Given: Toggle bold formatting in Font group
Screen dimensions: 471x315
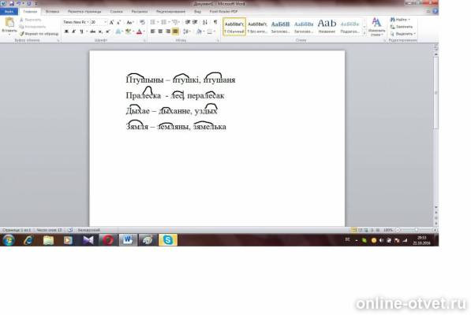Looking at the screenshot, I should click(66, 31).
